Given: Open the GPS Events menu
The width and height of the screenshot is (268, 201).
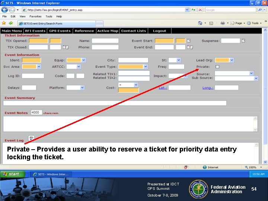Looking at the screenshot, I should [x=60, y=31].
